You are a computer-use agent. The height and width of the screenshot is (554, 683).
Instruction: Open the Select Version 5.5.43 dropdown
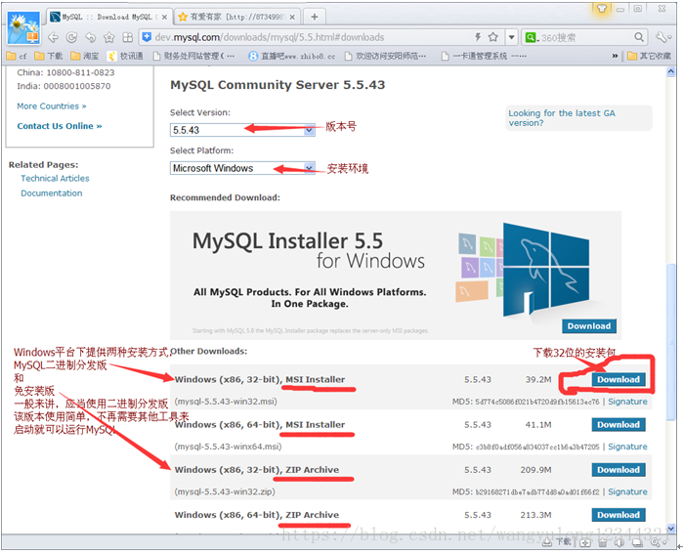point(242,130)
